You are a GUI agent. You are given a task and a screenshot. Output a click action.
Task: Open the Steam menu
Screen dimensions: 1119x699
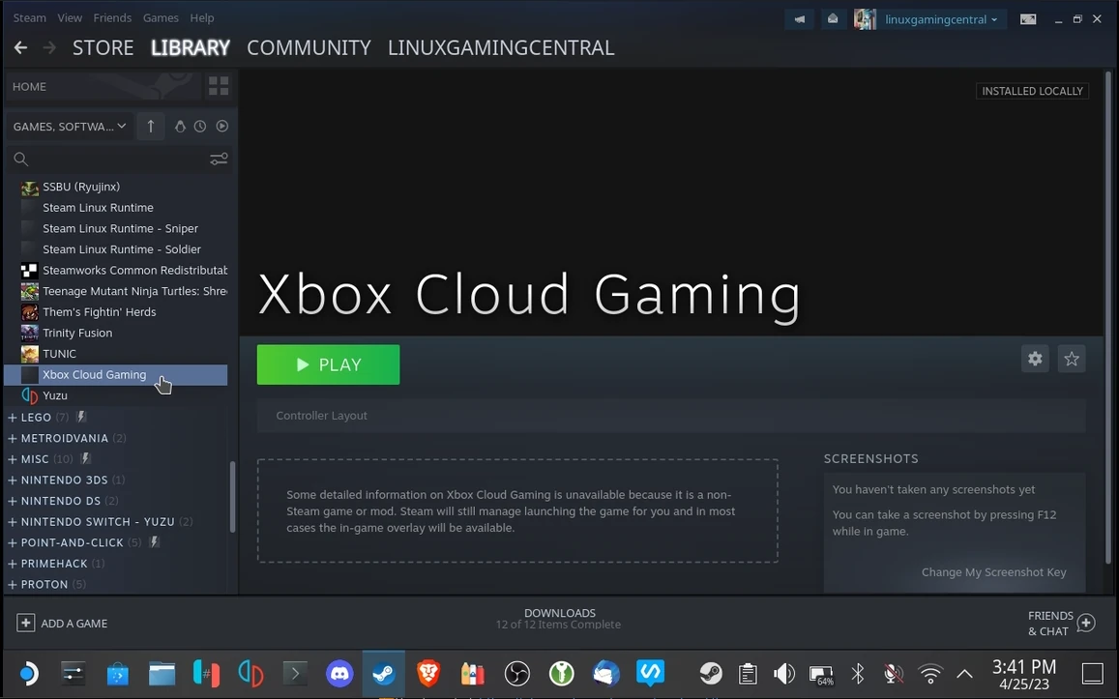[29, 17]
